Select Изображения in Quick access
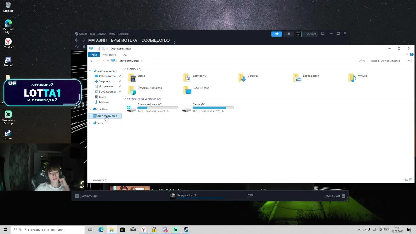The width and height of the screenshot is (416, 234). [107, 92]
